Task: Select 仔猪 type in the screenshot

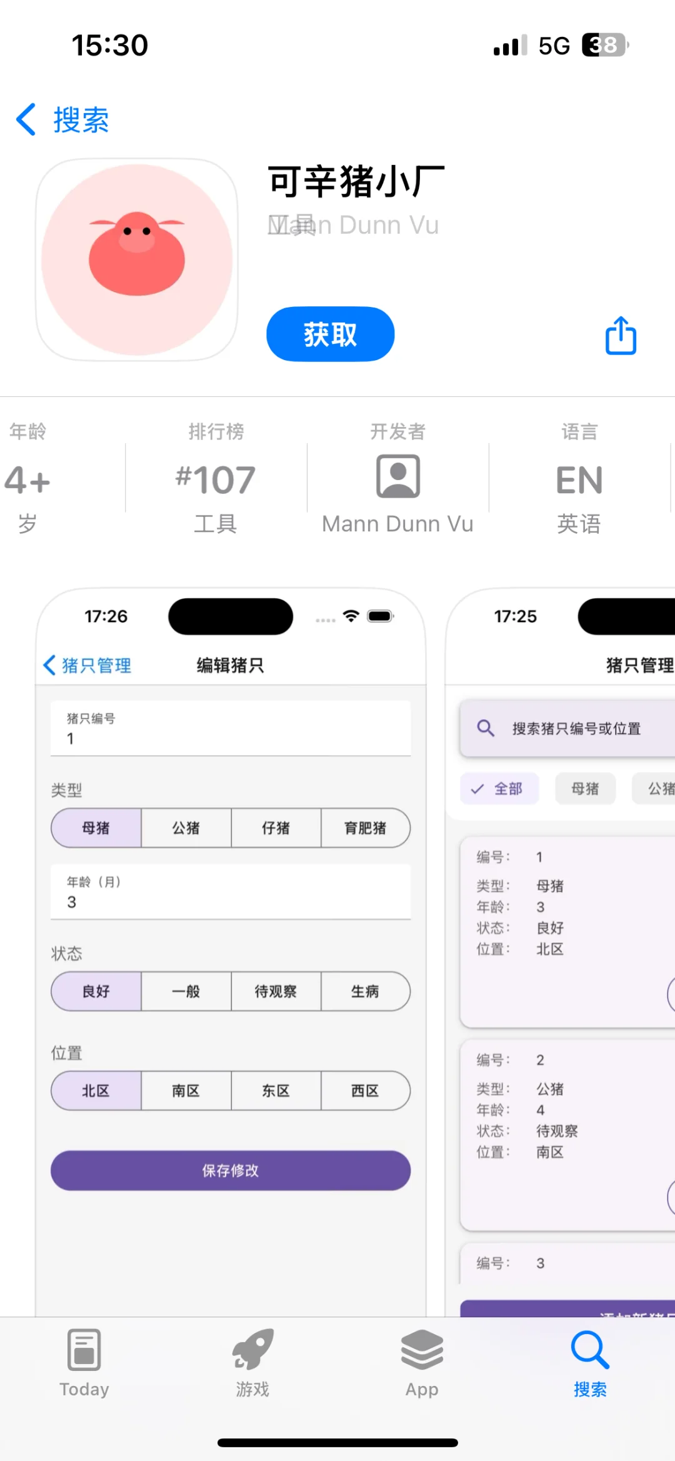Action: (276, 828)
